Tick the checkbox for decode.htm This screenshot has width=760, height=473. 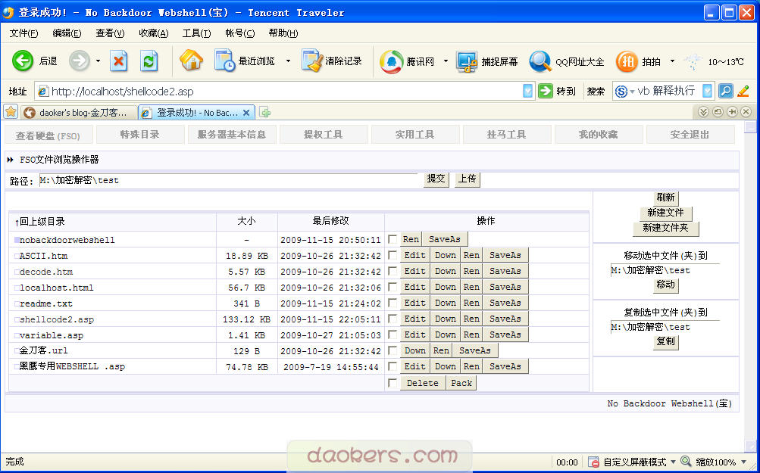pos(393,271)
